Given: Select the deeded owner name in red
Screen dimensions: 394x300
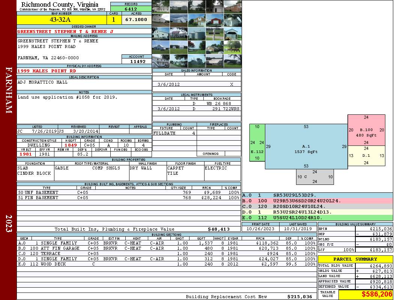Looking at the screenshot, I should coord(65,32).
